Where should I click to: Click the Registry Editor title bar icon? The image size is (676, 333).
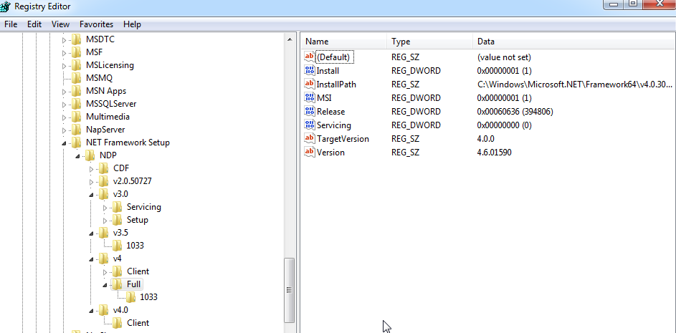(6, 7)
